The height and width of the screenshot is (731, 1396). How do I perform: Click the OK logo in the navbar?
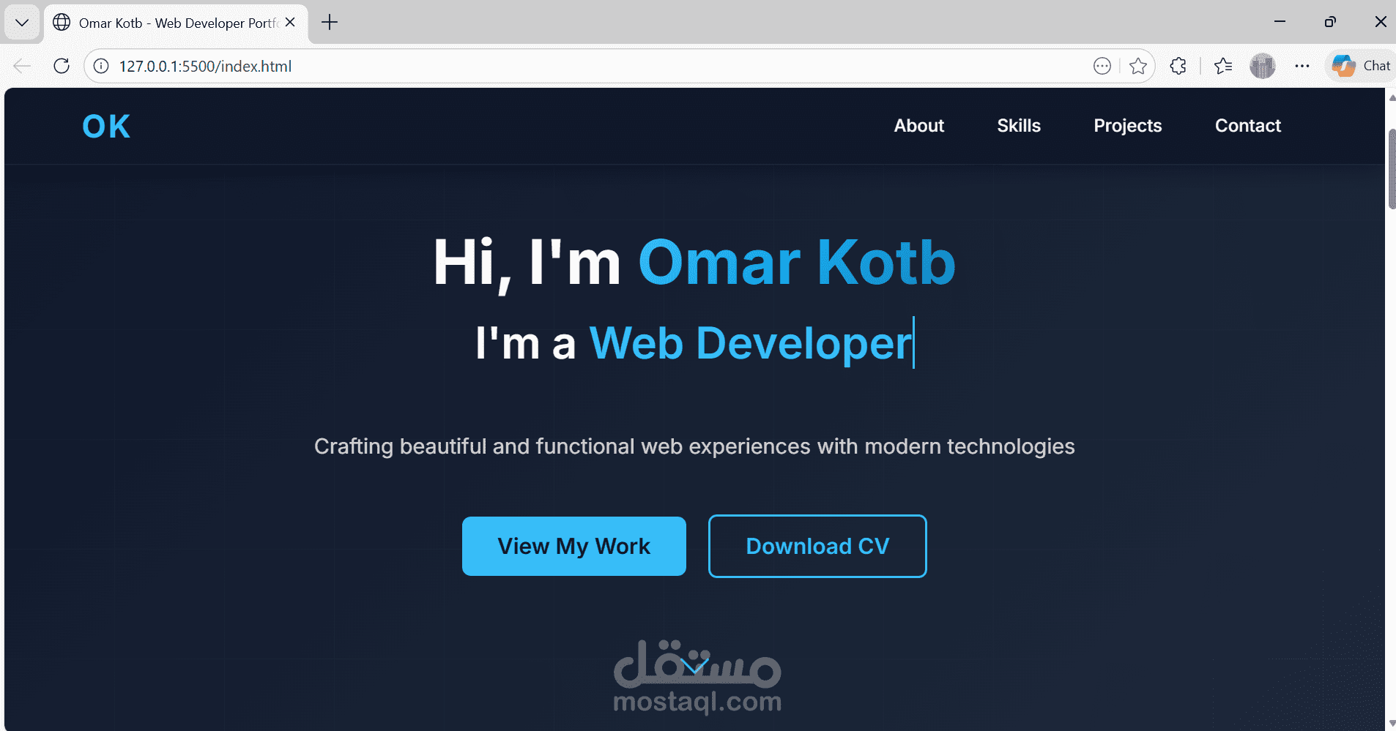coord(106,127)
